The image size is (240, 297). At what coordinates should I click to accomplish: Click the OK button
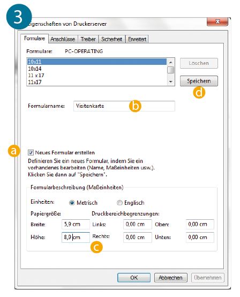(134, 278)
